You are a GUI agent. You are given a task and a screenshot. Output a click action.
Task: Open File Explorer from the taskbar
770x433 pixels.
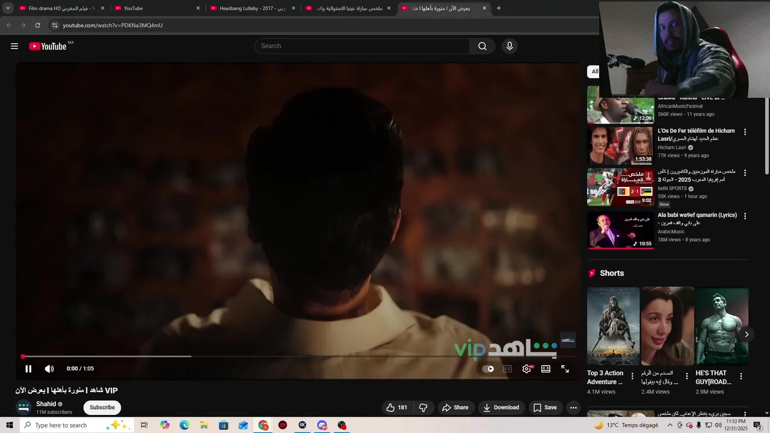click(x=204, y=425)
